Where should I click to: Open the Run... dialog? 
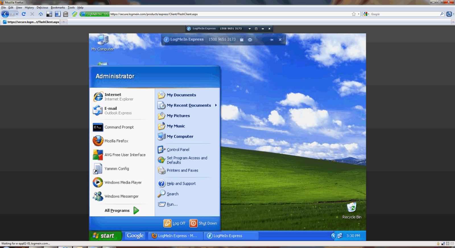[168, 204]
